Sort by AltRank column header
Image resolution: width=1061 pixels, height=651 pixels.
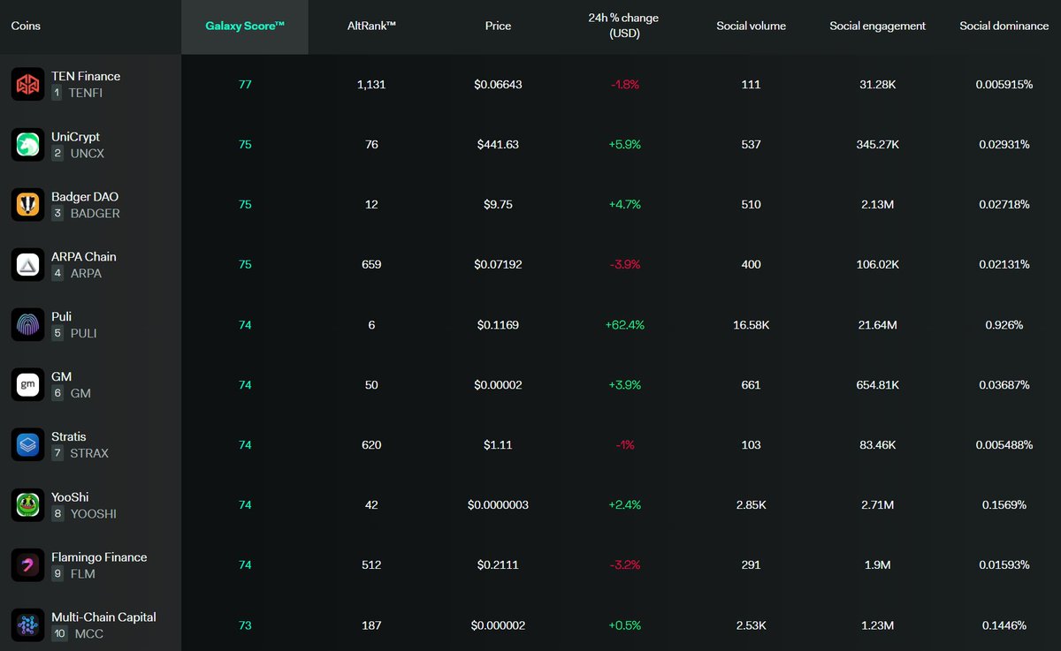(x=371, y=26)
